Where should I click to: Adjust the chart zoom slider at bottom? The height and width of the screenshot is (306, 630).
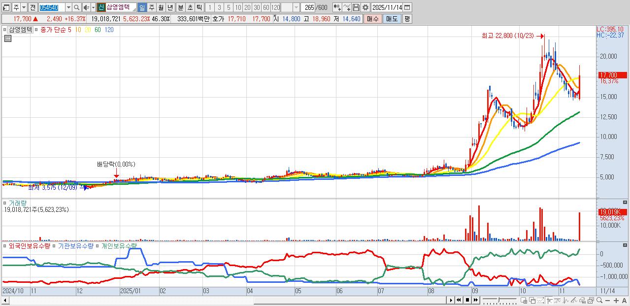pyautogui.click(x=499, y=300)
